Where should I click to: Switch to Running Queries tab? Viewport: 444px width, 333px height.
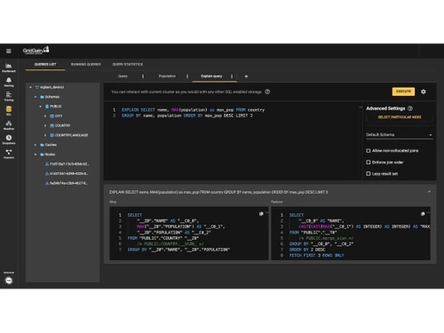point(86,64)
